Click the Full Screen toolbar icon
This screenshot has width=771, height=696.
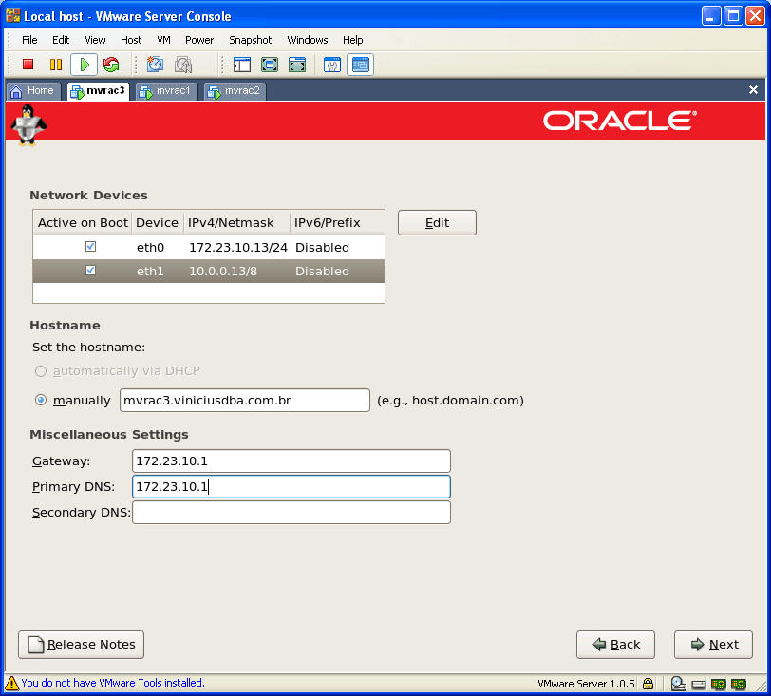(x=270, y=65)
